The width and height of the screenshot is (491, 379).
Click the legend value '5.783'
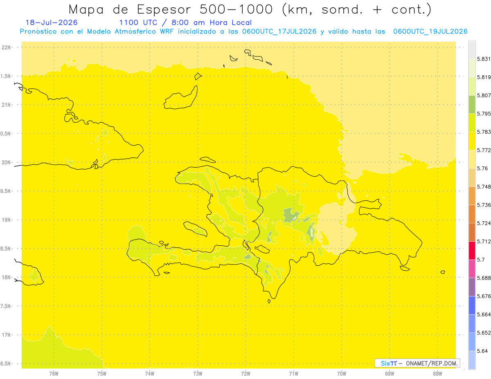[484, 132]
